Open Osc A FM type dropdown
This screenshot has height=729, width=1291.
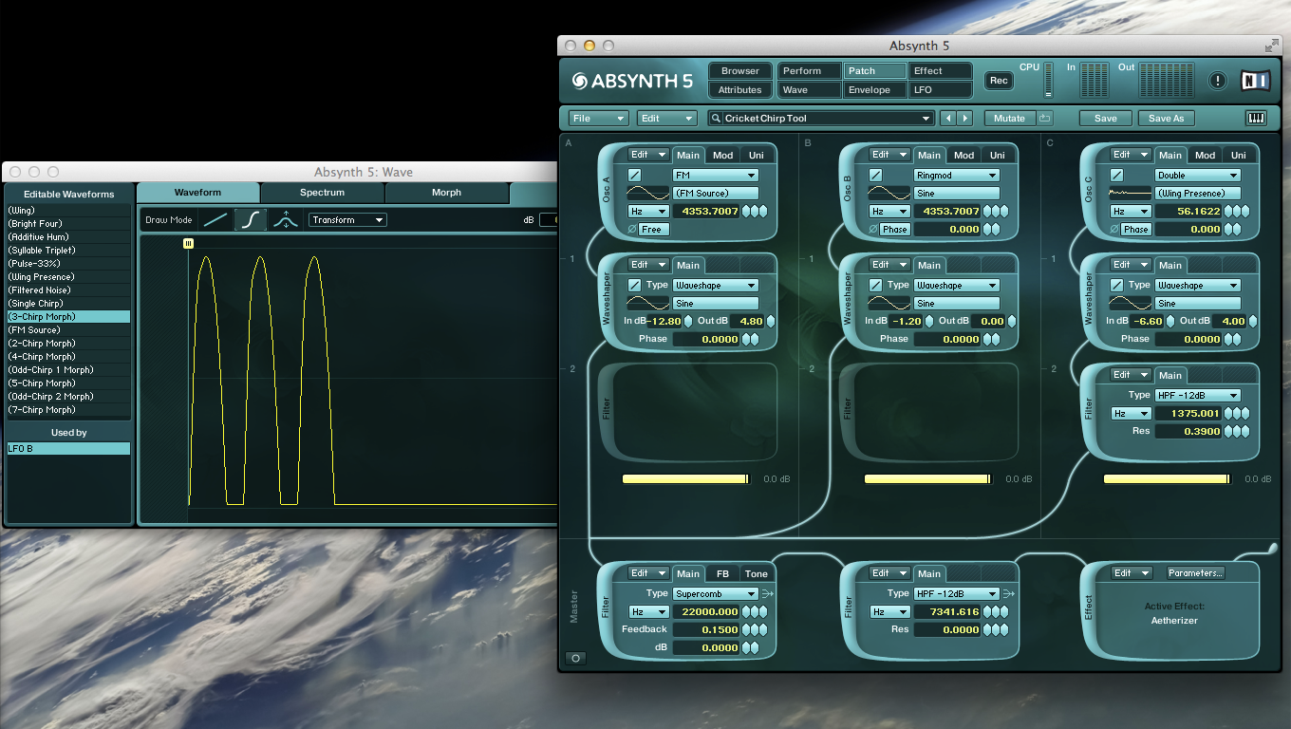tap(716, 176)
